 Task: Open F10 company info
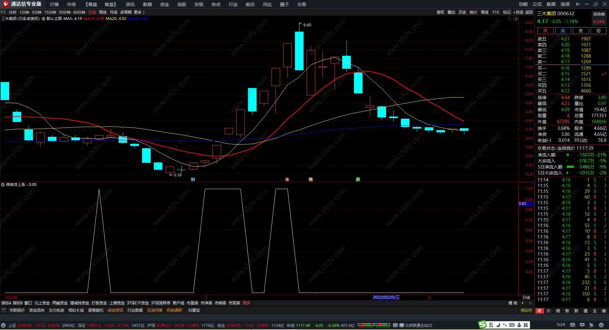pyautogui.click(x=496, y=12)
